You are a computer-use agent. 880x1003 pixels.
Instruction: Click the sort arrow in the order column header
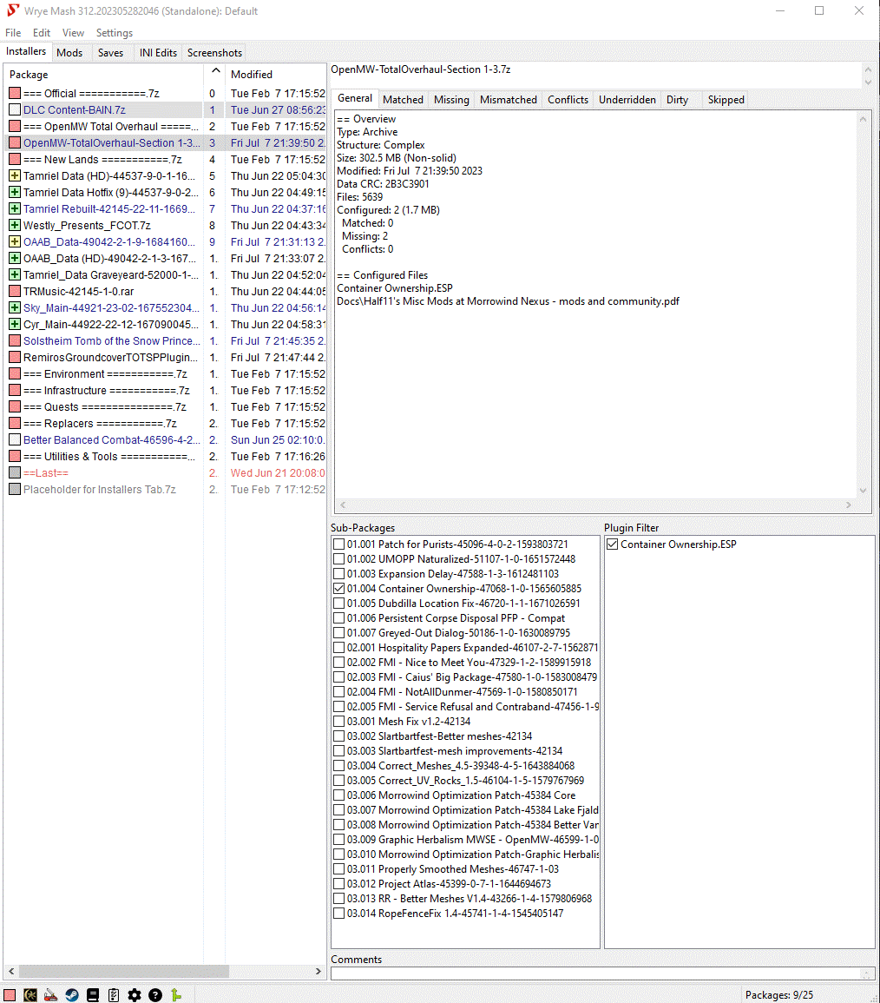pos(215,71)
